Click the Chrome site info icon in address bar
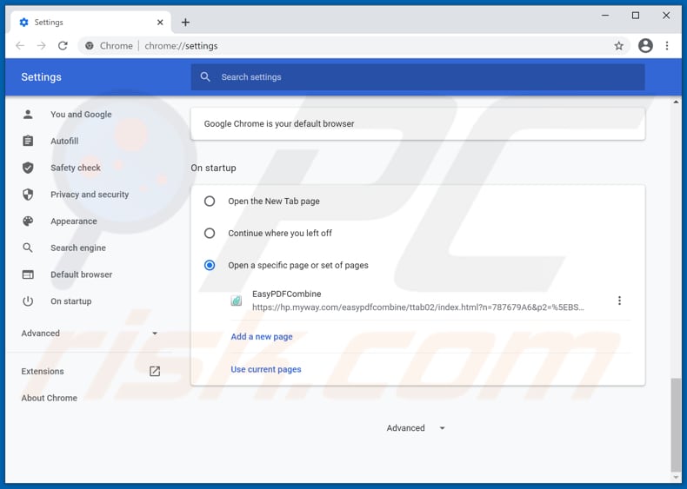687x489 pixels. [x=90, y=45]
